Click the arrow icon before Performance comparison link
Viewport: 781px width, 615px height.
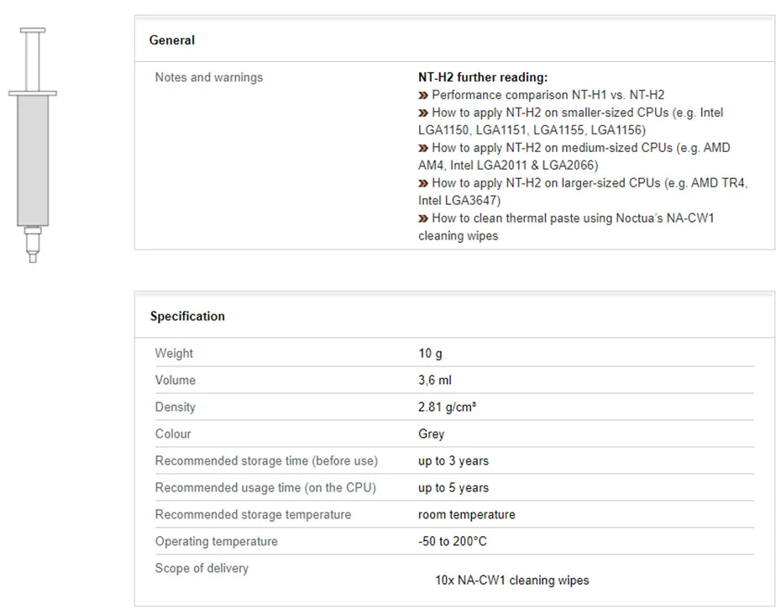point(423,96)
